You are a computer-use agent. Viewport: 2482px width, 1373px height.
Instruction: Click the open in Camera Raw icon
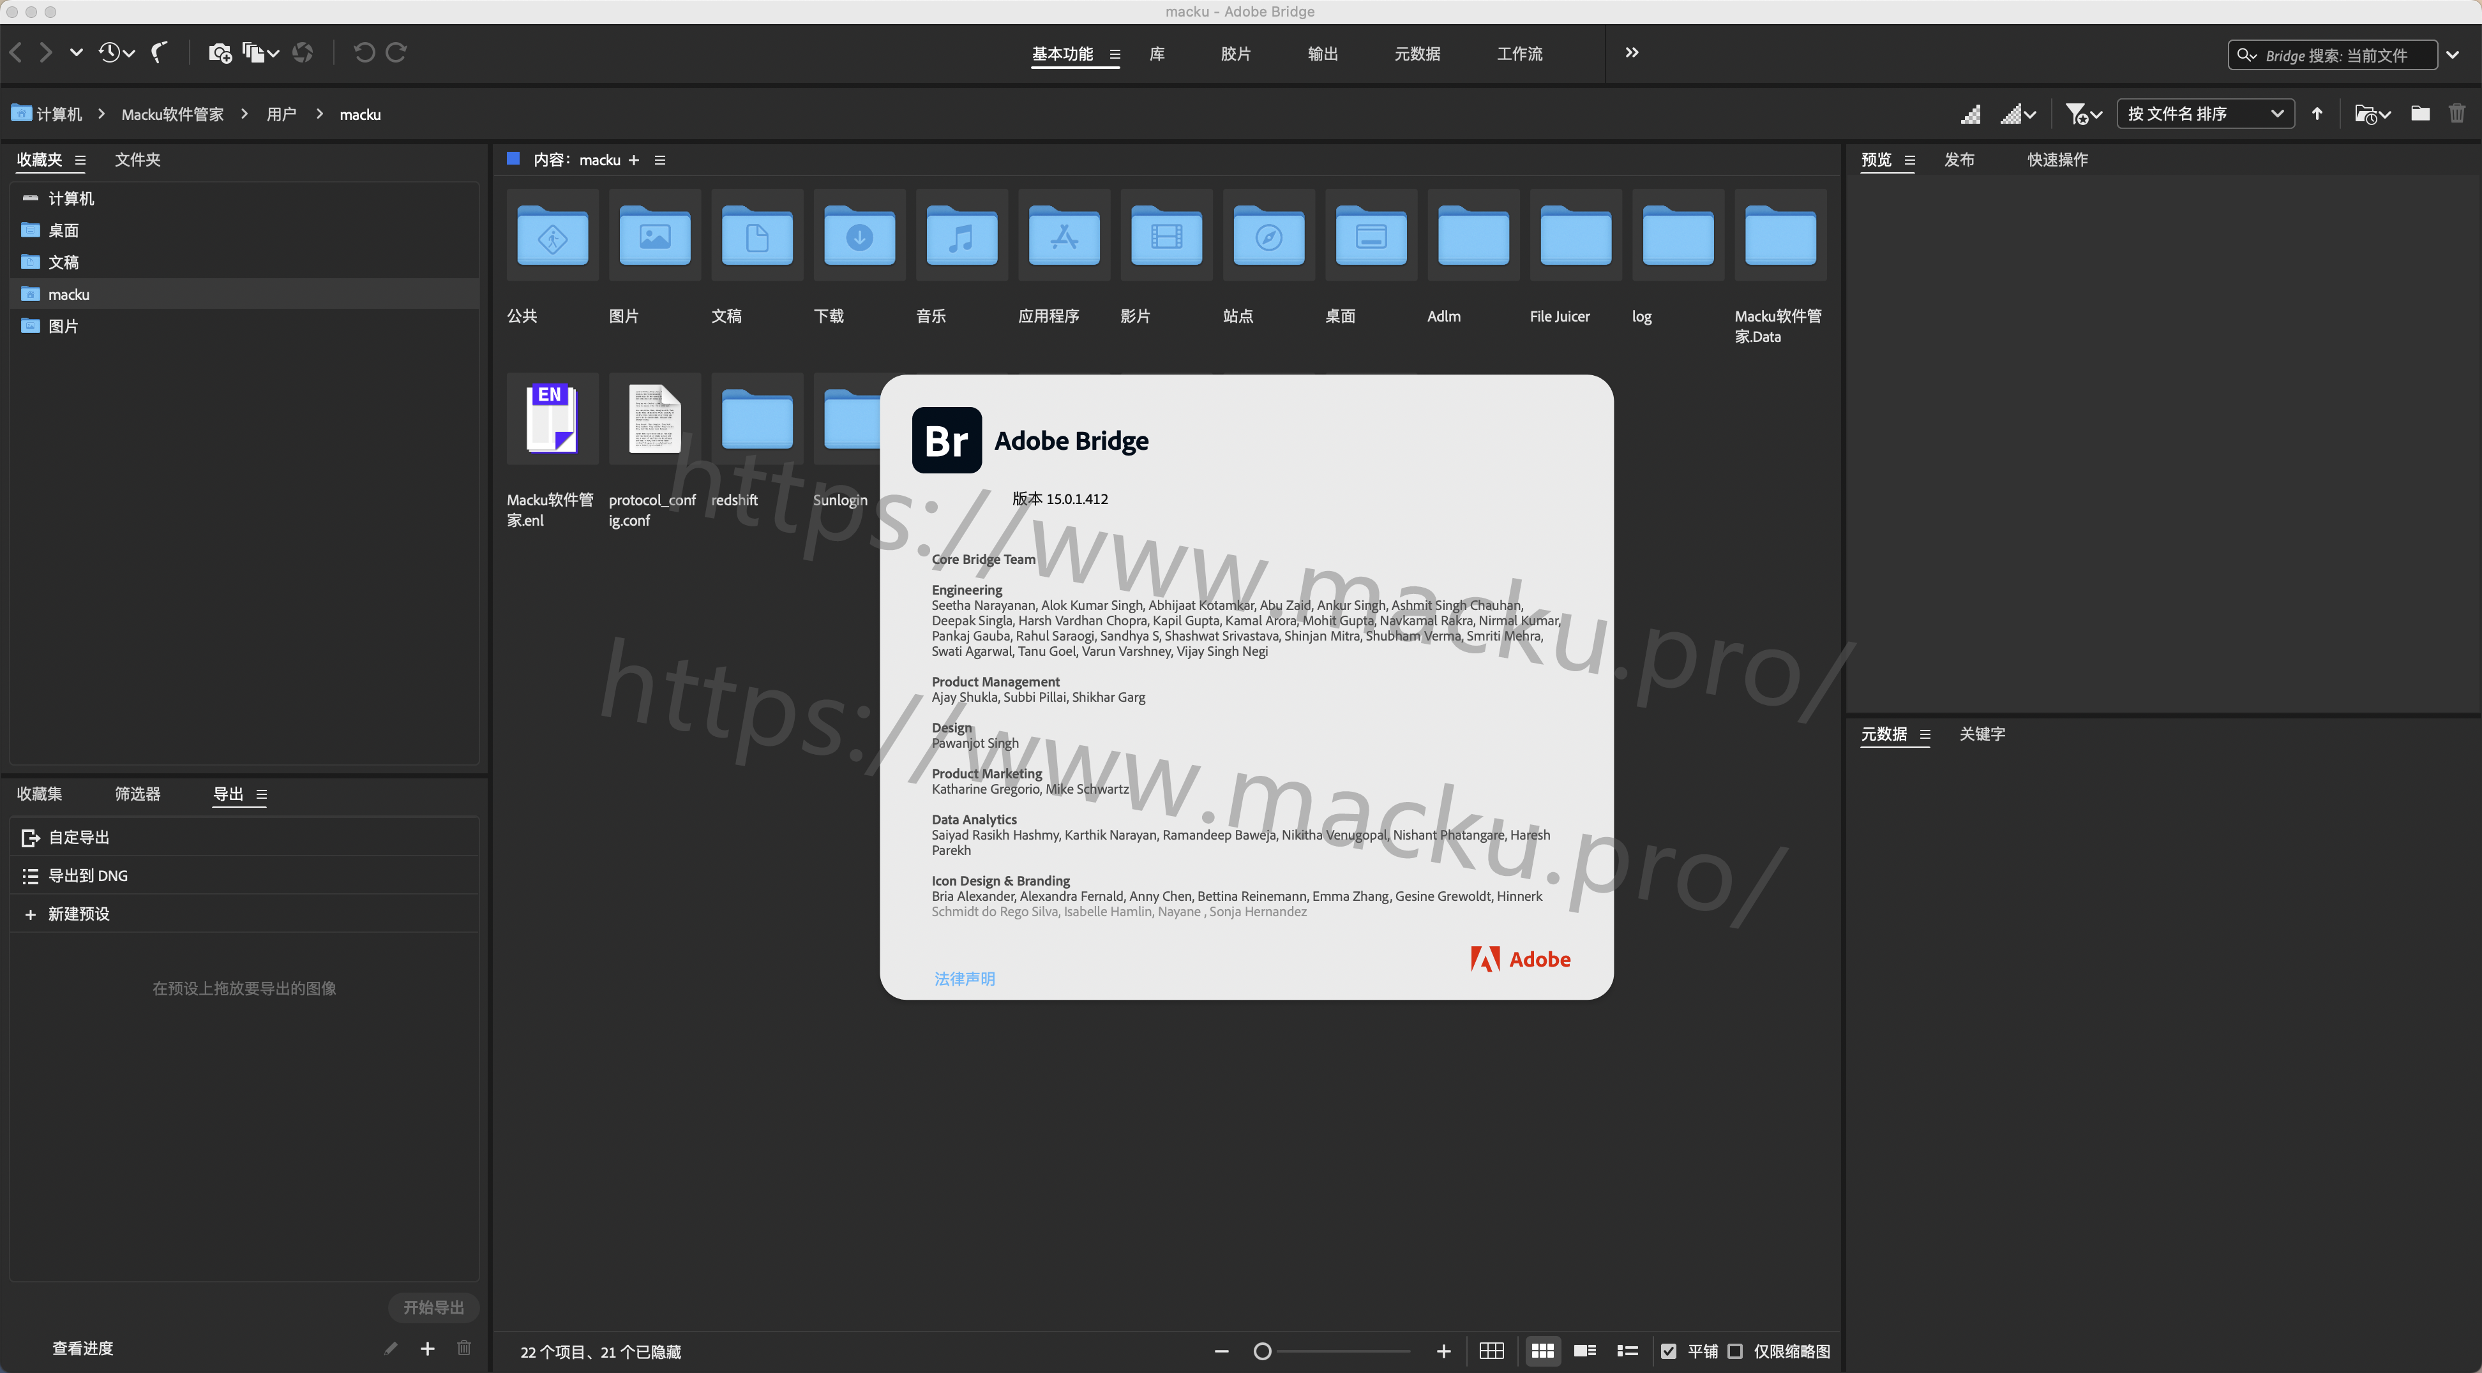[303, 53]
